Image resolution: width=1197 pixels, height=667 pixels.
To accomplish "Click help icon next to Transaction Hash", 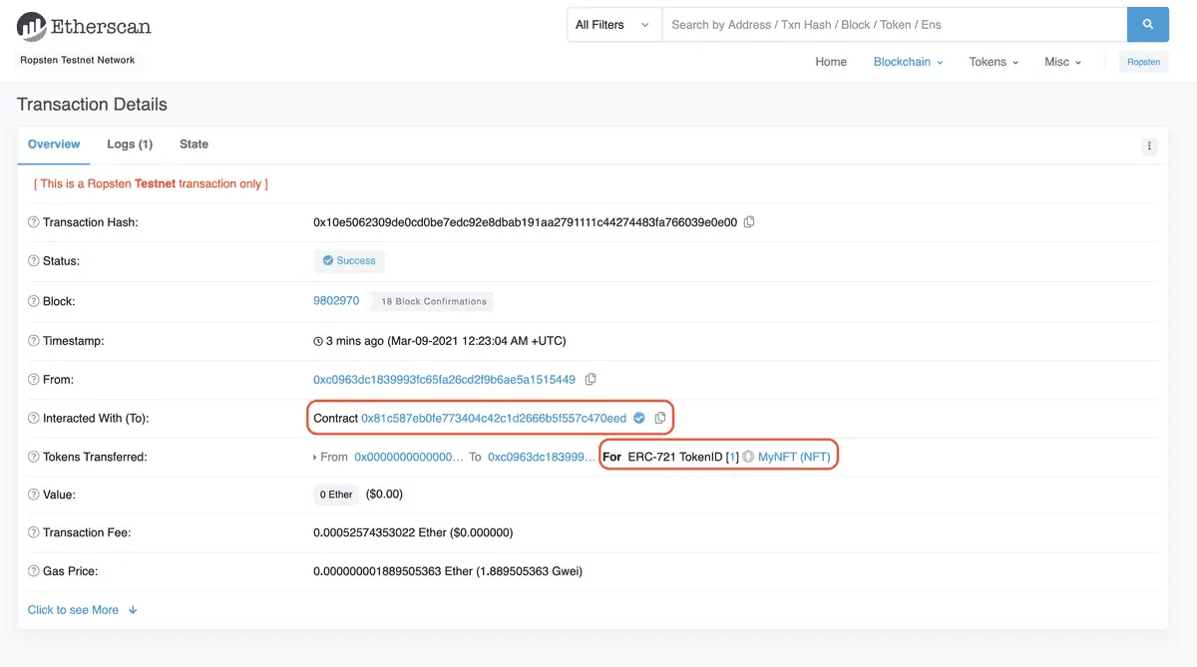I will (x=34, y=222).
